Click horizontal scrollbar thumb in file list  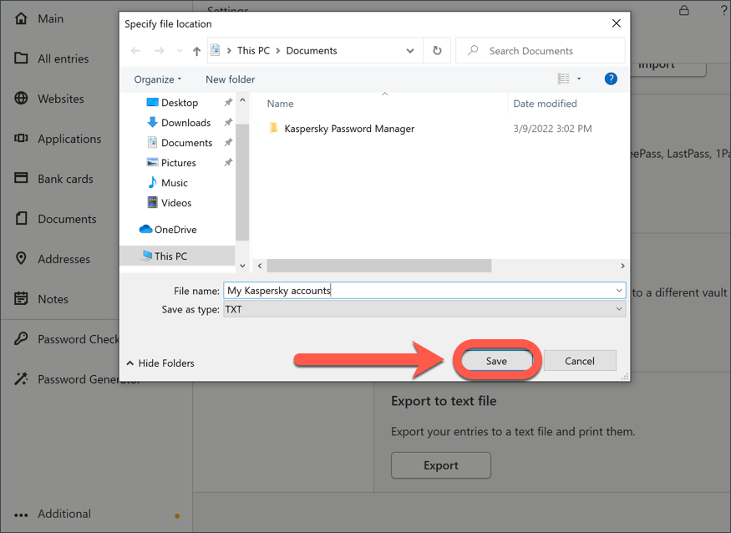pyautogui.click(x=379, y=266)
